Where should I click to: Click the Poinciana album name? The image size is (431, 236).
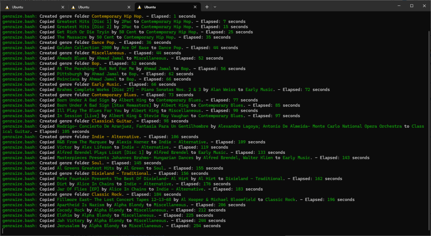68,79
